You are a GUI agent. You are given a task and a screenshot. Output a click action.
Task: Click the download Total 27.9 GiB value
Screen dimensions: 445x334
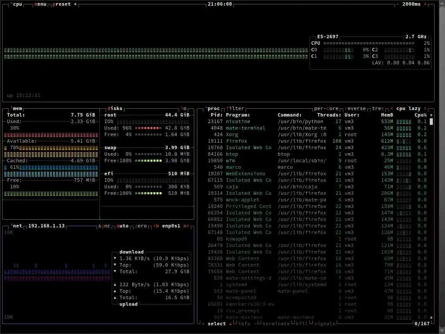pos(177,271)
